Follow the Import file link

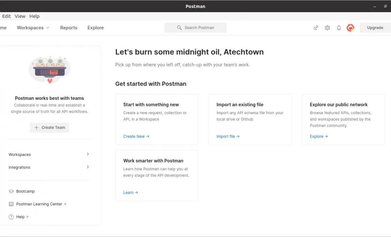[x=228, y=136]
